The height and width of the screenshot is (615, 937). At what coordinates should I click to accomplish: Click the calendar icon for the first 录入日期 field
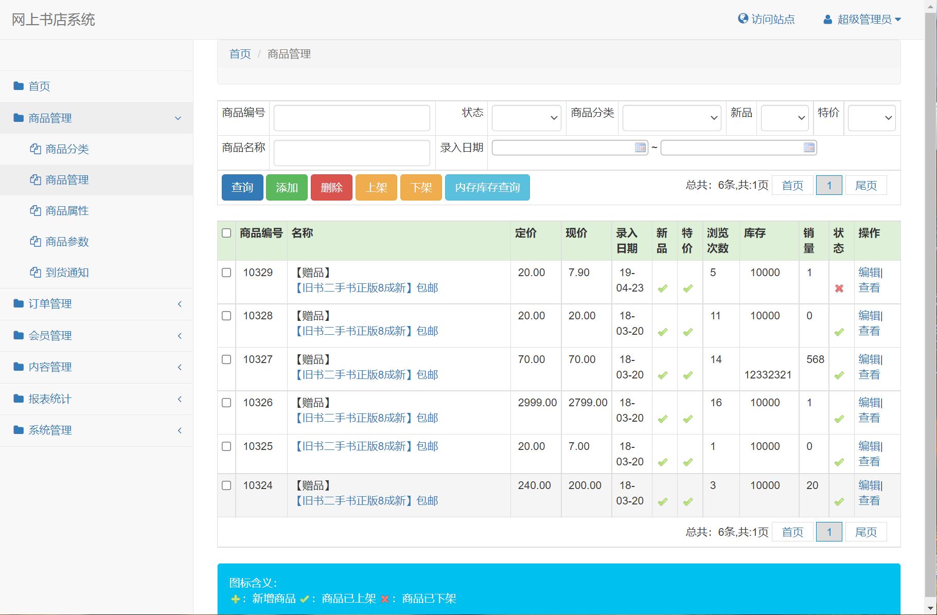click(640, 148)
